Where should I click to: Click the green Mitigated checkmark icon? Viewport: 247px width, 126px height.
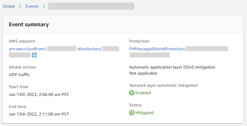tap(132, 113)
